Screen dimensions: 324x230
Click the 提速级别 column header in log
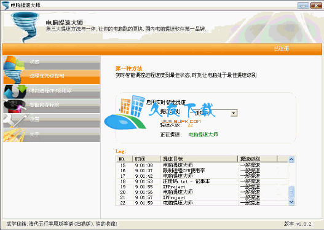click(x=257, y=159)
